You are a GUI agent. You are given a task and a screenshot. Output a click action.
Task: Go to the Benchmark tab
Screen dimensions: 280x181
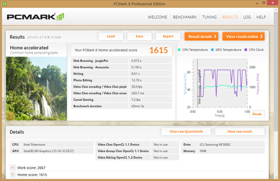185,17
